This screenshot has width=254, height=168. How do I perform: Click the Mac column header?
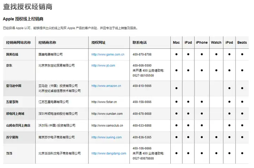click(x=176, y=42)
